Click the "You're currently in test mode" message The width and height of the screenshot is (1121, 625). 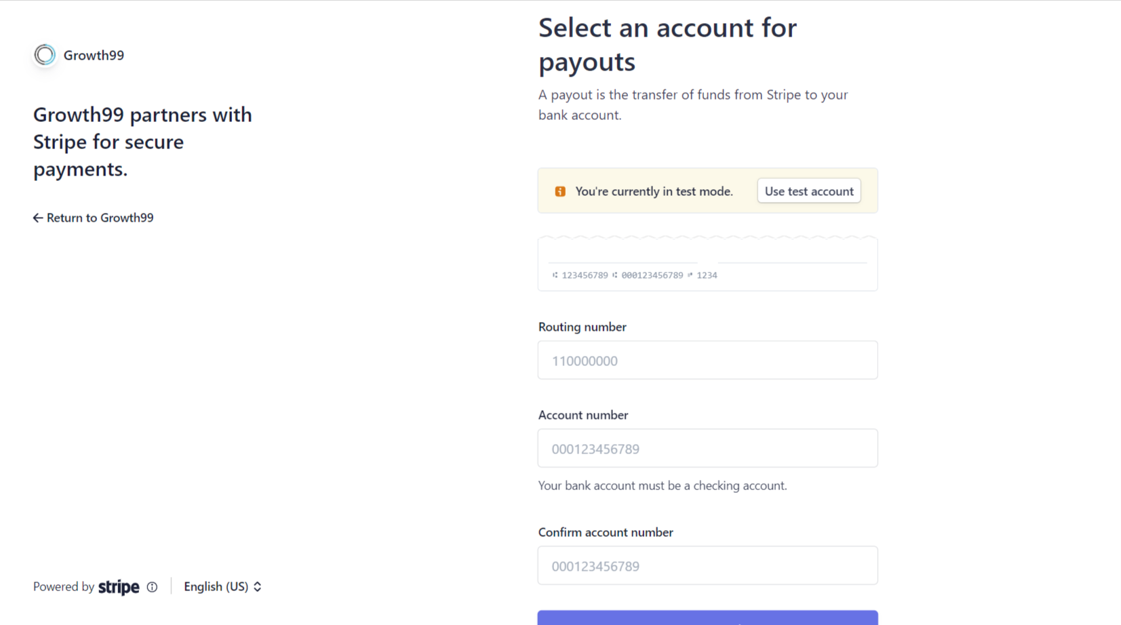pos(654,191)
